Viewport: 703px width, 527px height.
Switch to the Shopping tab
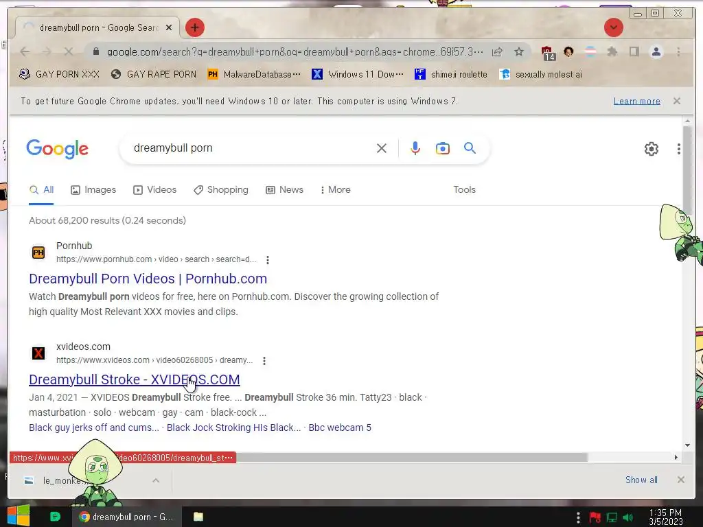tap(220, 189)
